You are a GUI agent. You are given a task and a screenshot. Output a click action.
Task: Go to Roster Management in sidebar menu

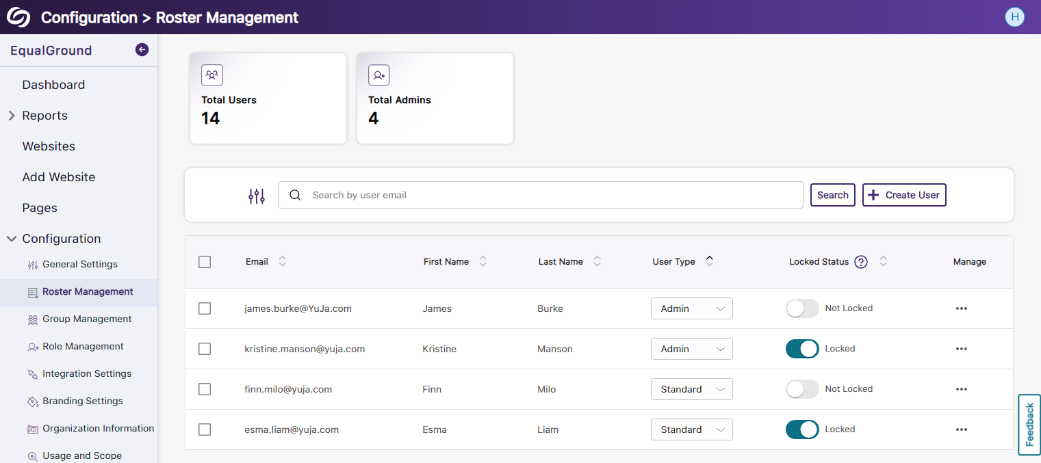(x=88, y=291)
